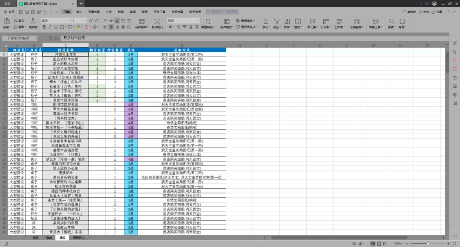Toggle italic formatting
The image size is (460, 247).
point(50,27)
